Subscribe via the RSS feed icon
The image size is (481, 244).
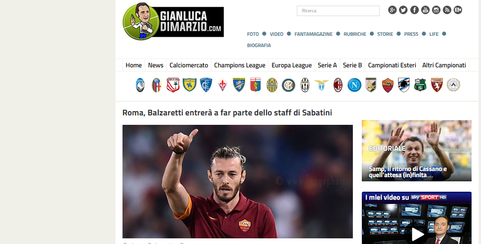tap(447, 10)
